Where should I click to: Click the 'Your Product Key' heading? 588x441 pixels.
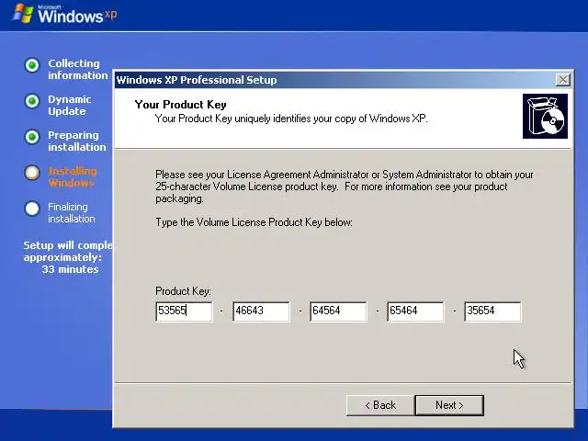180,104
